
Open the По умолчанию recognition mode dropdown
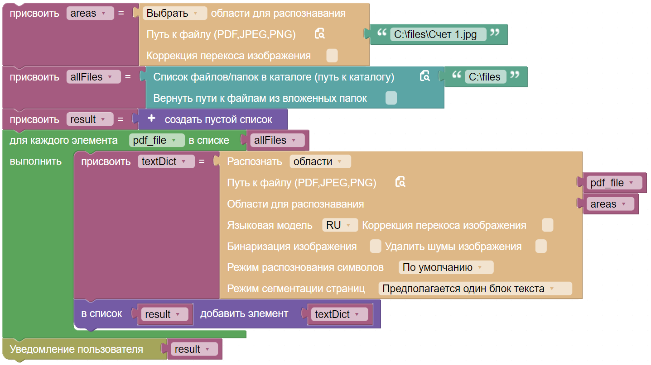[446, 267]
